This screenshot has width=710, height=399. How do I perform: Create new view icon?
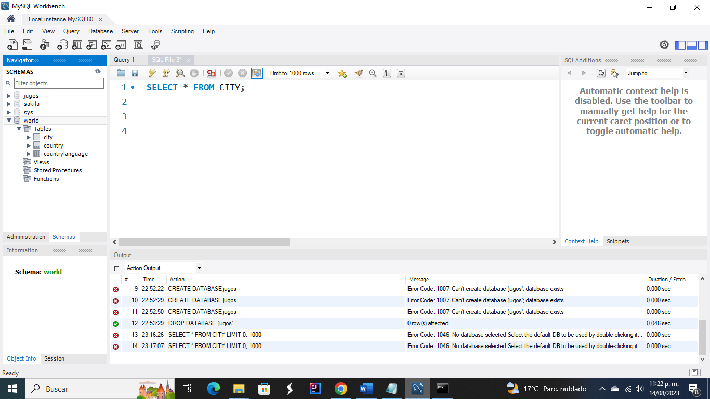(x=91, y=45)
